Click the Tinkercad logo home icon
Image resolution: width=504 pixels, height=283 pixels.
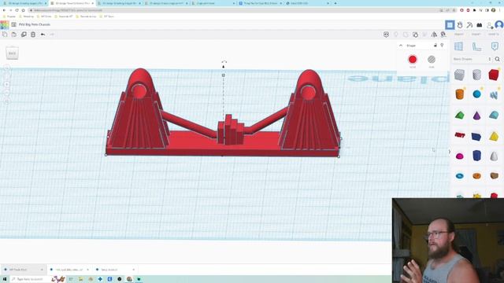tap(5, 24)
